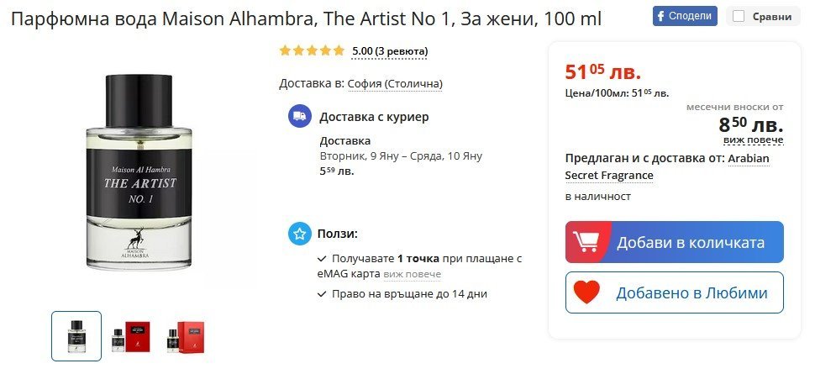
Task: Select the third product thumbnail
Action: point(184,336)
